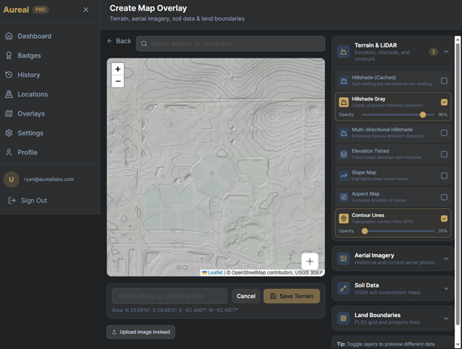Click the Profile person icon

pos(9,153)
